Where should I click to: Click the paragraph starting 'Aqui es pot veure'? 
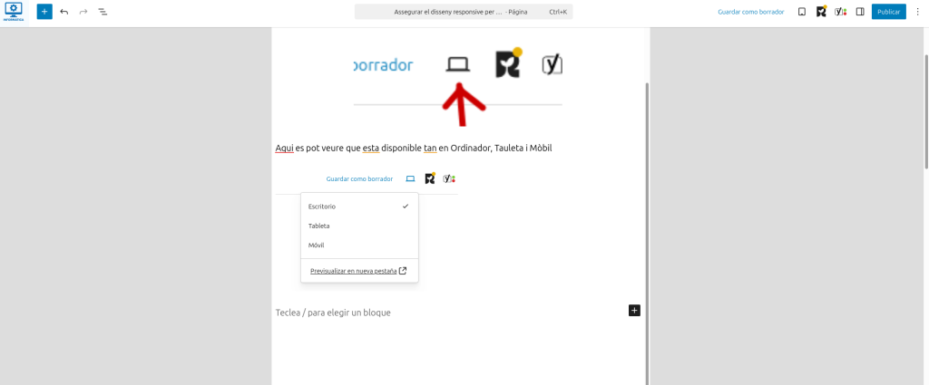[x=414, y=148]
